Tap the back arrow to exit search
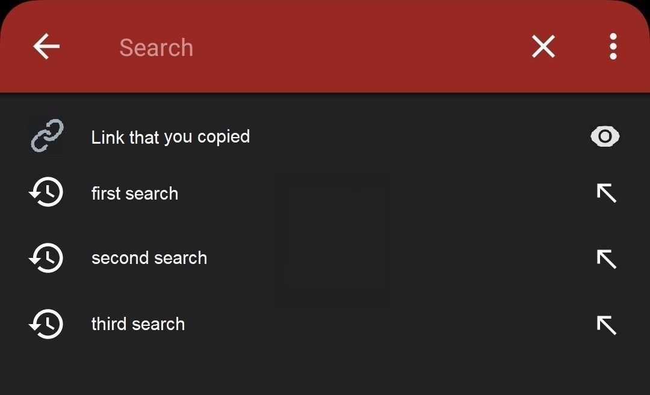This screenshot has height=395, width=650. (x=46, y=46)
